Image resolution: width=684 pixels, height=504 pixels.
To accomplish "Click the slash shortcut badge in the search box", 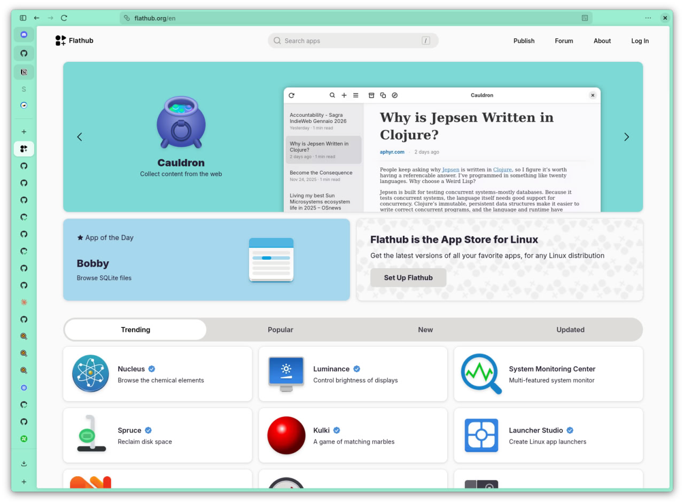I will 426,41.
